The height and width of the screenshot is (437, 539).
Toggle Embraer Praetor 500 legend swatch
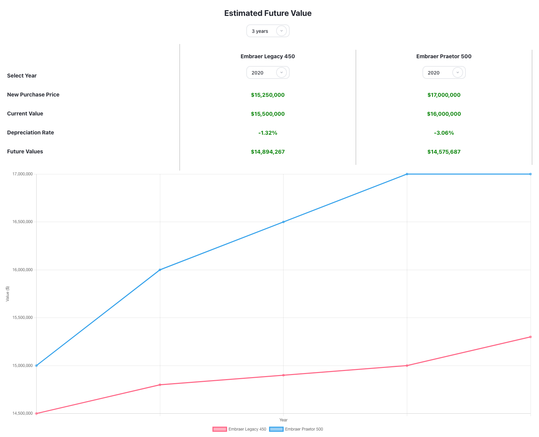point(276,429)
